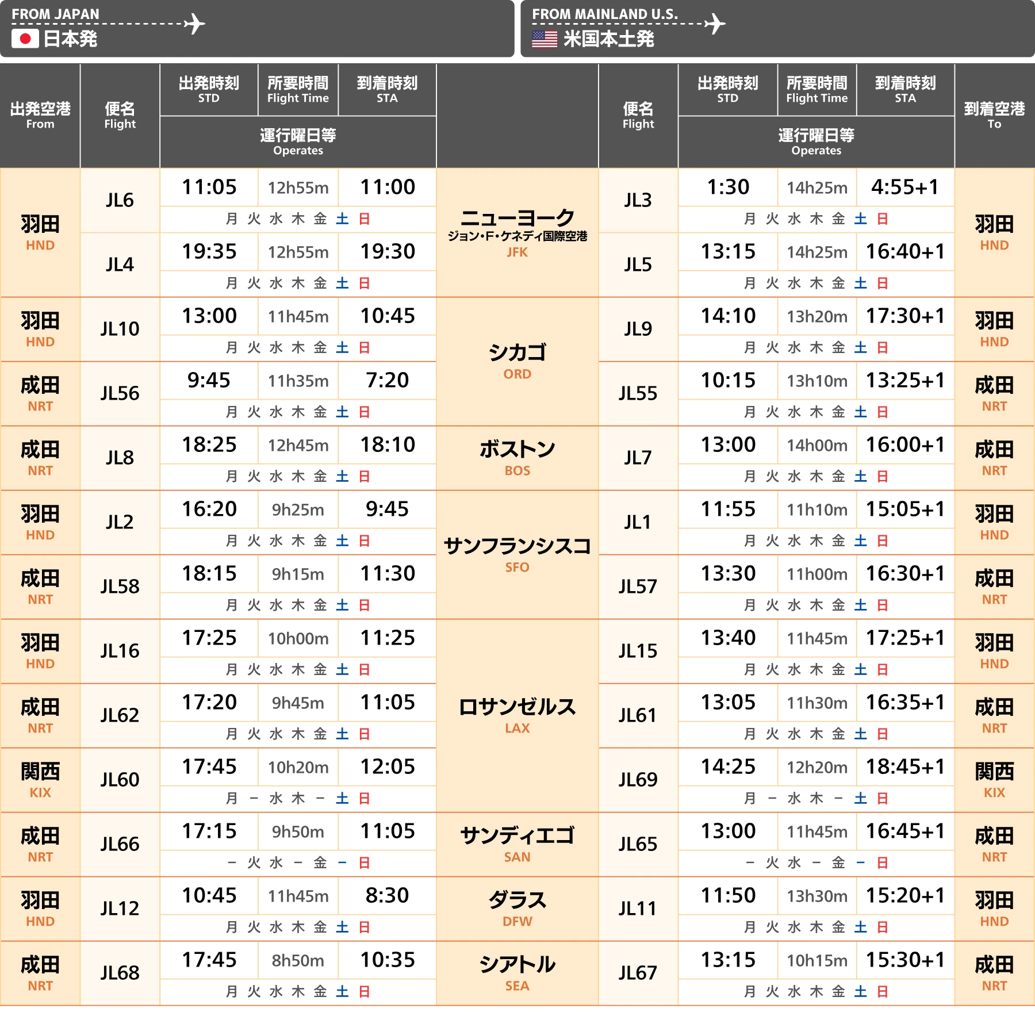Select the サンディエゴ SAN destination
Image resolution: width=1035 pixels, height=1012 pixels.
(517, 844)
